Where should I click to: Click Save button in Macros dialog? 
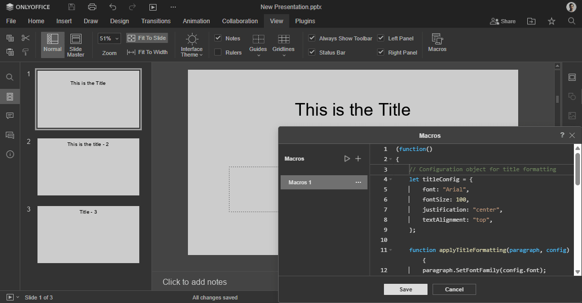406,289
